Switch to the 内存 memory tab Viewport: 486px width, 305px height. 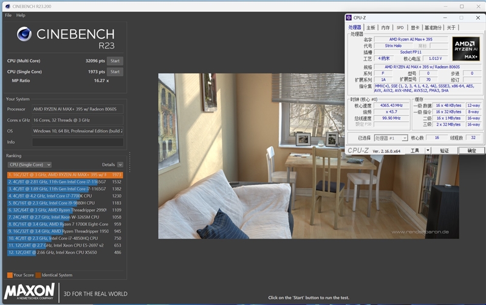[385, 27]
